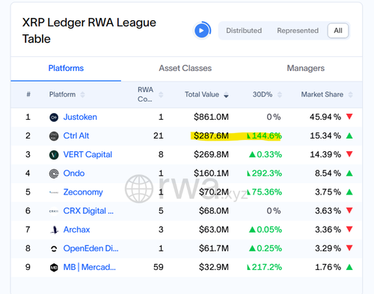Click RWA count 21 in Ctrl Alt row
This screenshot has height=294, width=374.
159,135
